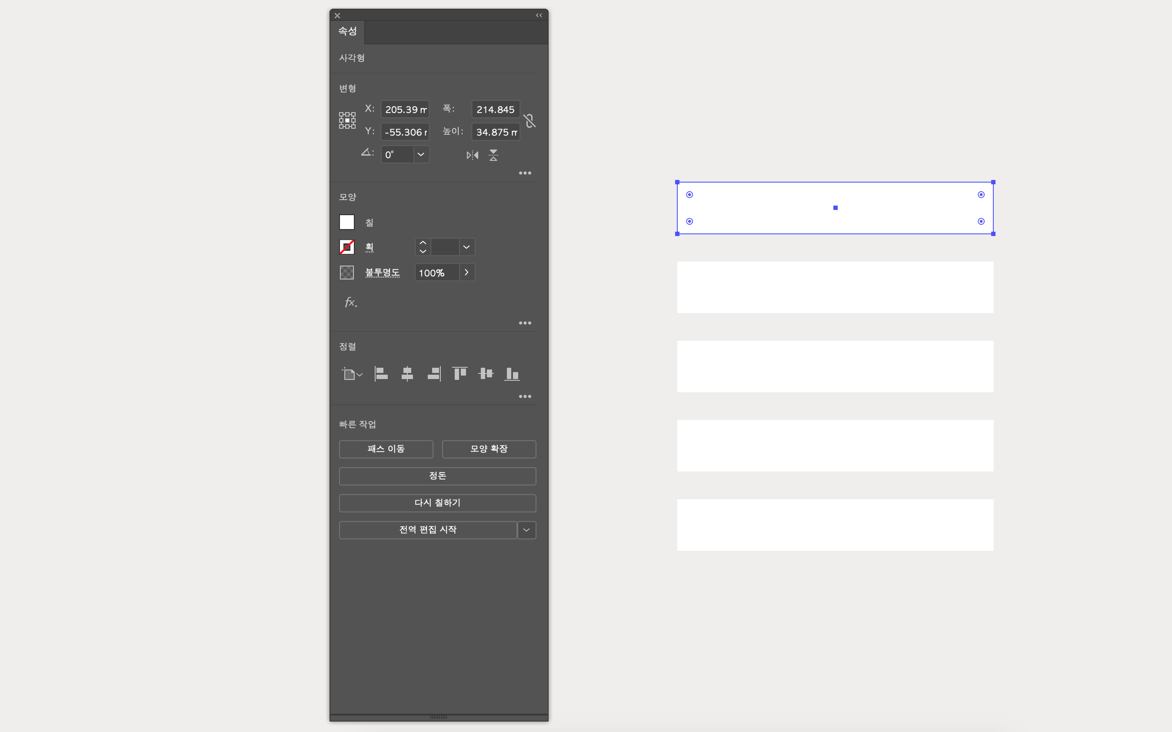Viewport: 1172px width, 732px height.
Task: Align objects to horizontal right
Action: click(x=434, y=374)
